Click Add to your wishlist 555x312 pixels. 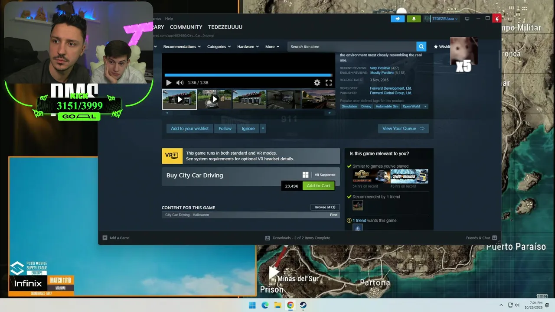(x=189, y=128)
